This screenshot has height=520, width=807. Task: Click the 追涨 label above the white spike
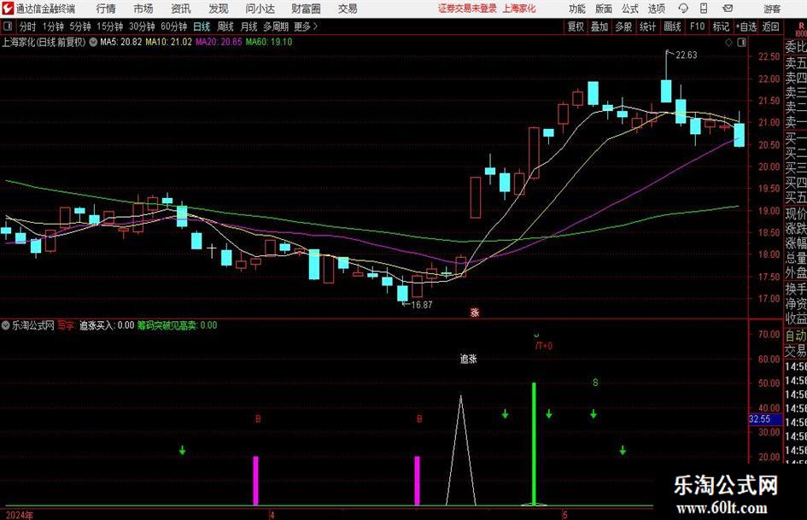coord(468,359)
